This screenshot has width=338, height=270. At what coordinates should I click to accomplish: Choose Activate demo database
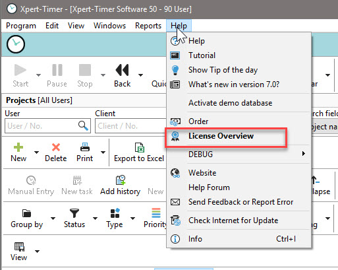[x=239, y=103]
